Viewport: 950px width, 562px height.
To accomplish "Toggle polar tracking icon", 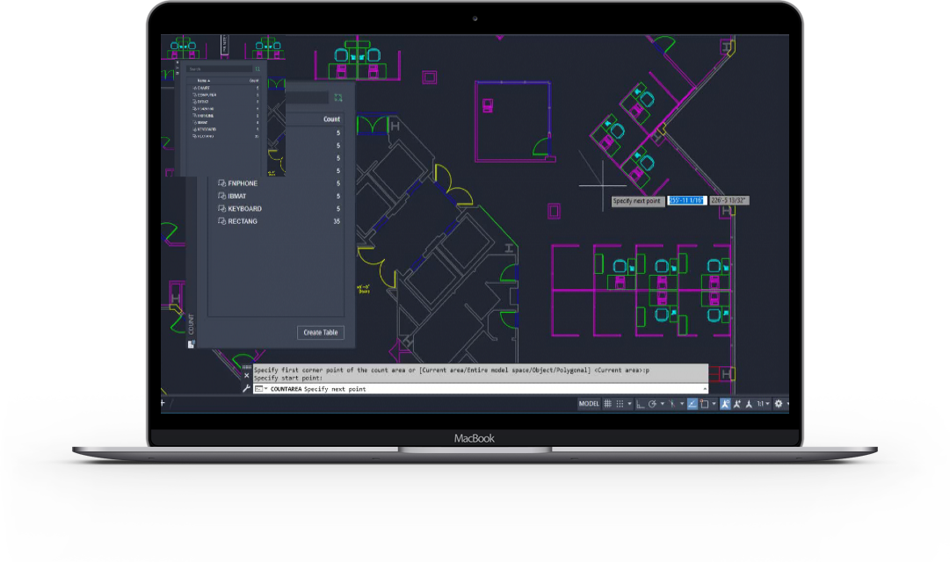I will (652, 404).
